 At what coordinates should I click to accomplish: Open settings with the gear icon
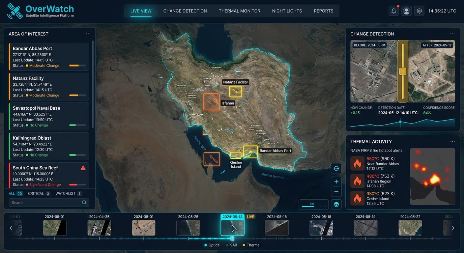point(419,11)
